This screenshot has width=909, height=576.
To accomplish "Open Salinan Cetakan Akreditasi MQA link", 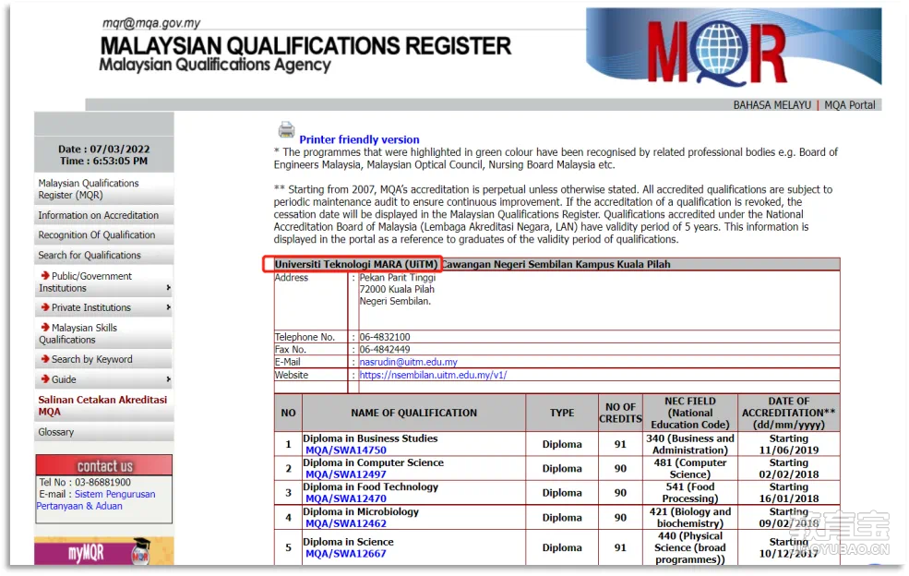I will 102,405.
